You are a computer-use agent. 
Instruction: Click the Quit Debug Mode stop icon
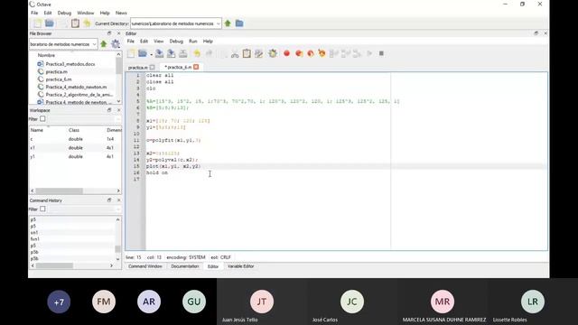click(381, 53)
